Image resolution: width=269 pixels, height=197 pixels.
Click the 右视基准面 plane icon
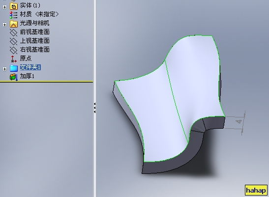coord(14,50)
